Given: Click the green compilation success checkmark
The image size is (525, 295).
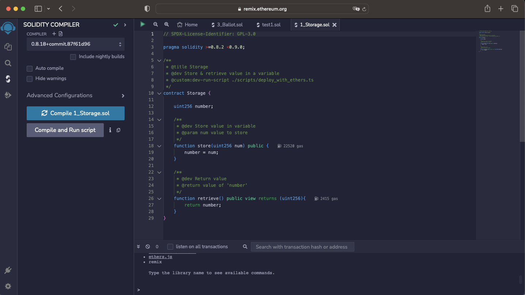Looking at the screenshot, I should (x=116, y=24).
